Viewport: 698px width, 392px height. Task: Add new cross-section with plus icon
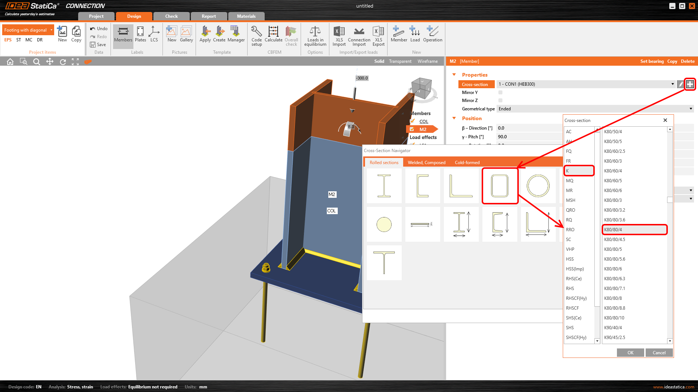[690, 84]
